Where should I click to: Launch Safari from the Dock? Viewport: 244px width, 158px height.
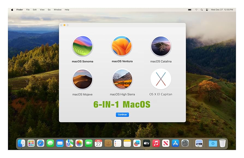tap(41, 143)
